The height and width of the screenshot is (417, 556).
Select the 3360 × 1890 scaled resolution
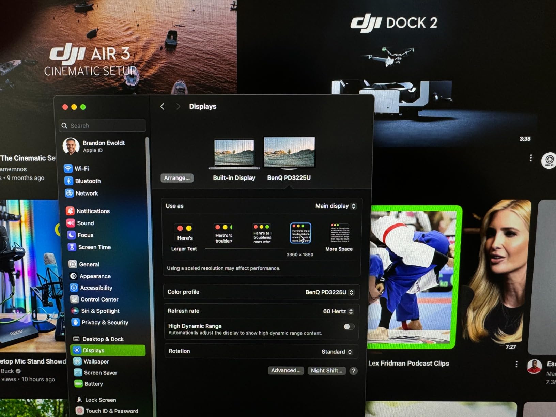(300, 233)
